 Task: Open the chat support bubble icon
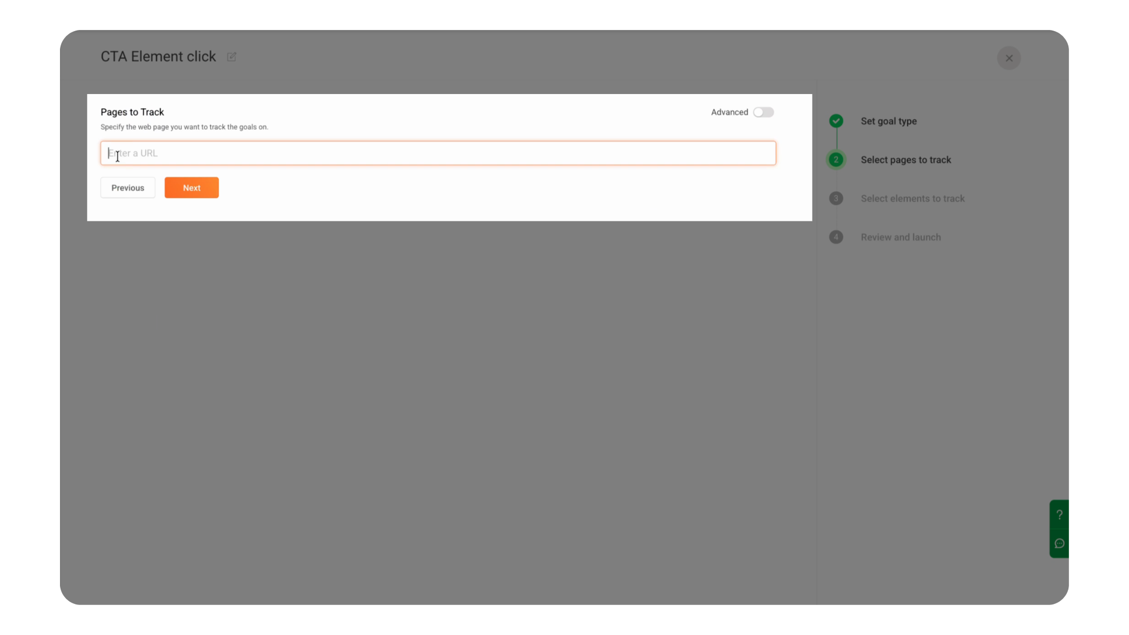coord(1059,543)
